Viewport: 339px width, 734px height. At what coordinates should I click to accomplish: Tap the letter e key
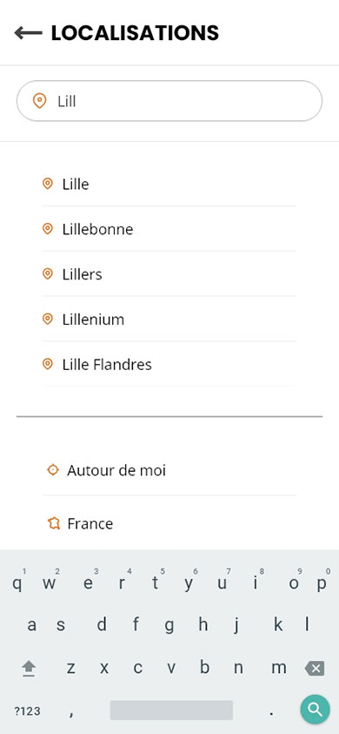pos(89,583)
